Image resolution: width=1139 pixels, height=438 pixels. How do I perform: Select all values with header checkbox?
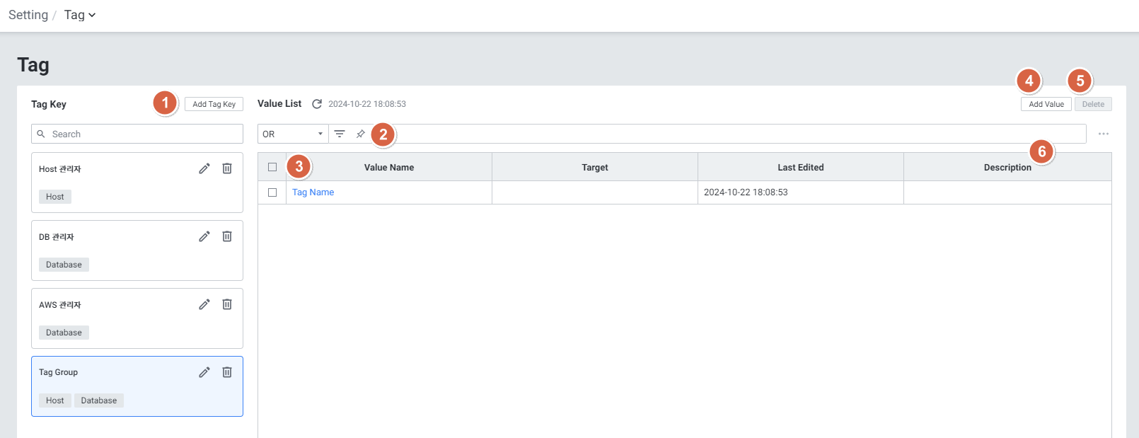[x=272, y=167]
